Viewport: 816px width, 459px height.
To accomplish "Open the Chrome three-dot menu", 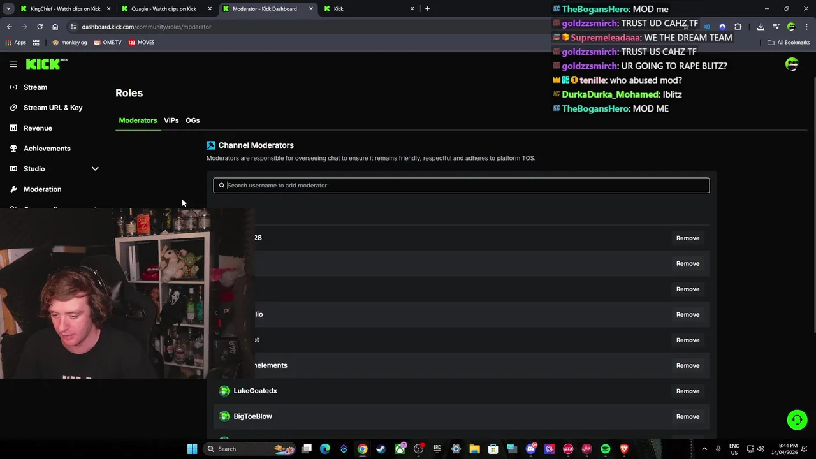I will 806,27.
